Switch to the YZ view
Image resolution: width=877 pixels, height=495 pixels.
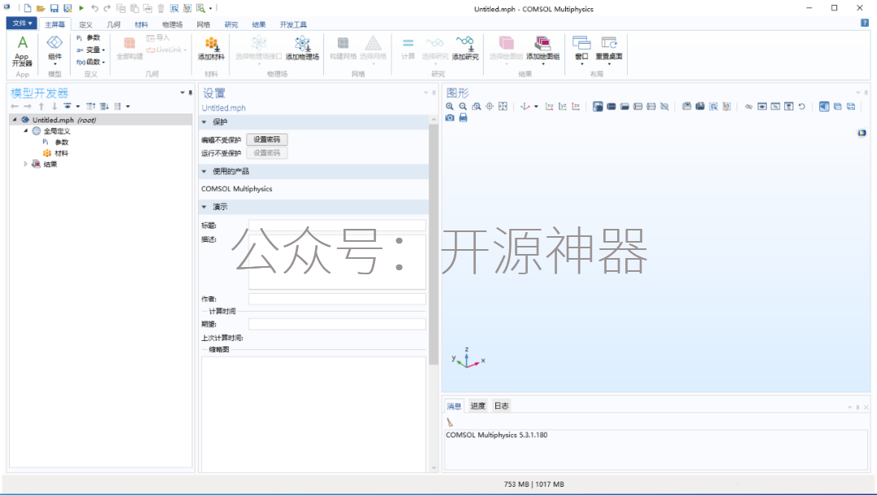coord(563,106)
